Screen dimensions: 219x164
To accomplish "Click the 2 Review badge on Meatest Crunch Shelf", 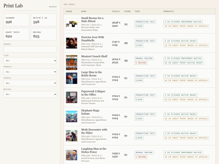I will [141, 63].
